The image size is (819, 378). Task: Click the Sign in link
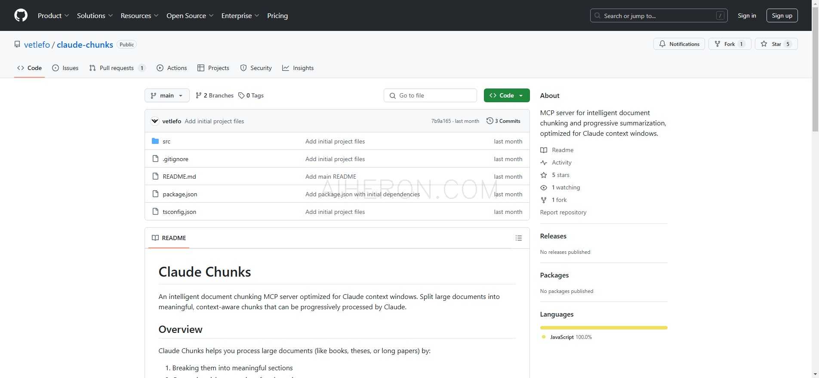[747, 15]
